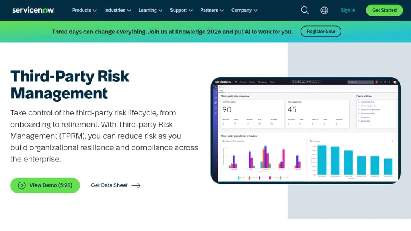The image size is (411, 231).
Task: Open the Products menu
Action: coord(84,10)
